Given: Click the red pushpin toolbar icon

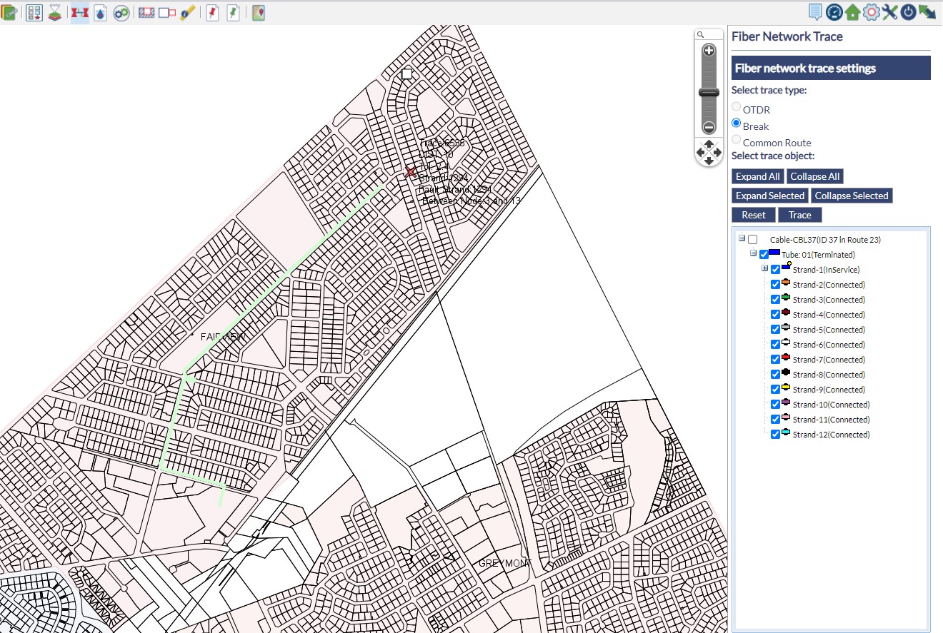Looking at the screenshot, I should (212, 13).
